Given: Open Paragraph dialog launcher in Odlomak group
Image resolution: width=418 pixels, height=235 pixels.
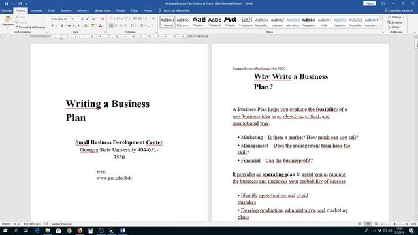Looking at the screenshot, I should click(x=156, y=32).
